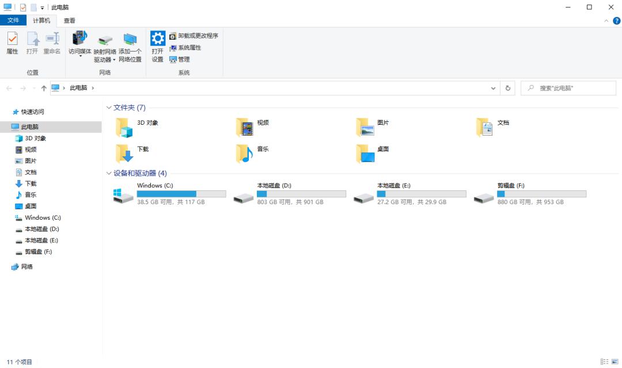
Task: Click 系统属性 (System properties) in ribbon
Action: [x=185, y=48]
